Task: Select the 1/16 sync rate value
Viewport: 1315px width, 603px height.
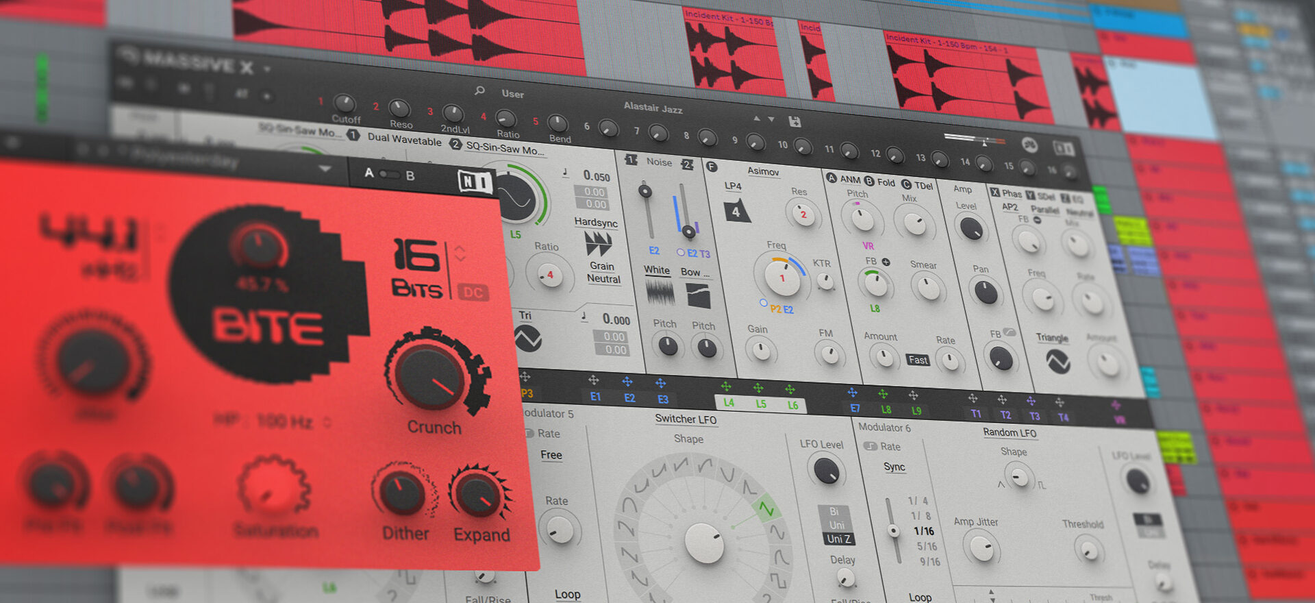Action: click(923, 531)
